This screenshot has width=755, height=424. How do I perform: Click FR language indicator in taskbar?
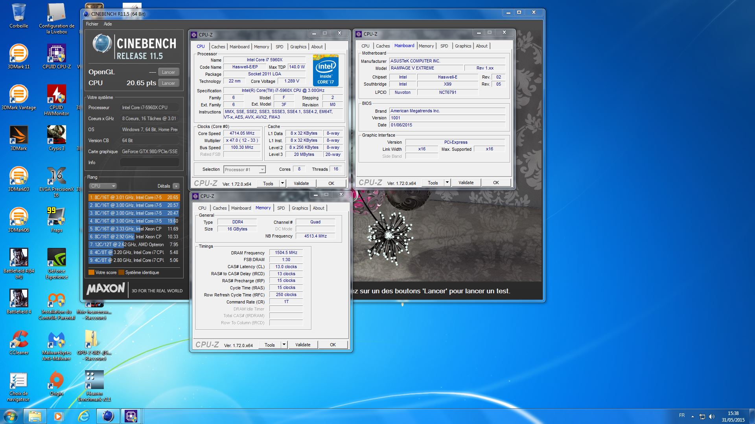(682, 415)
